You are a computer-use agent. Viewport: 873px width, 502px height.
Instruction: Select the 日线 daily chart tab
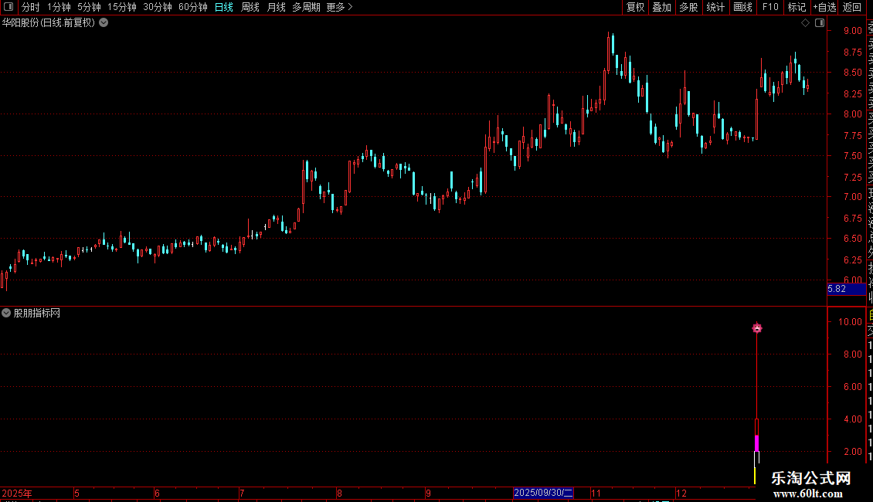[224, 7]
